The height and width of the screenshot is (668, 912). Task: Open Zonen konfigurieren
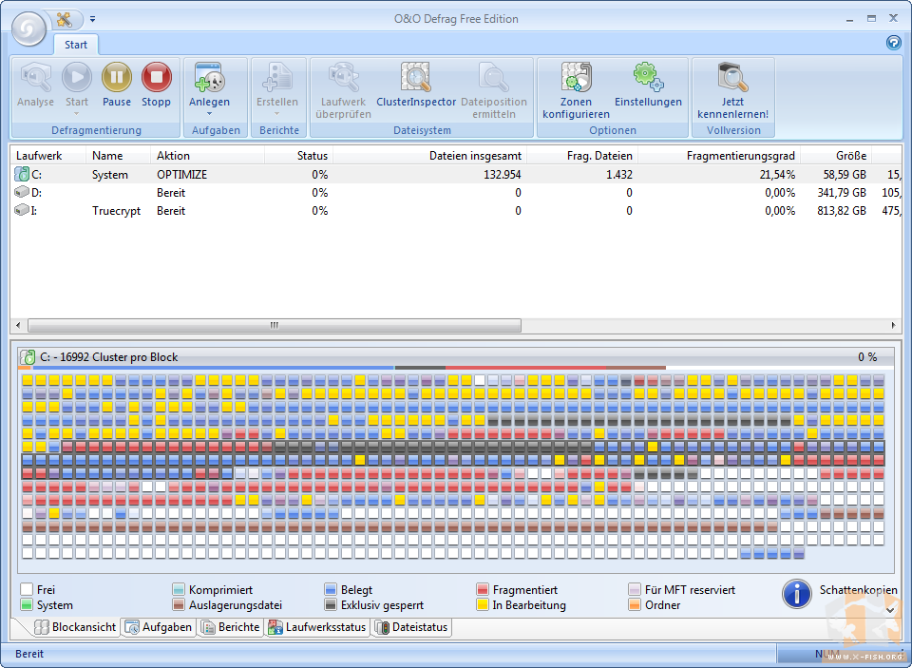(x=576, y=91)
